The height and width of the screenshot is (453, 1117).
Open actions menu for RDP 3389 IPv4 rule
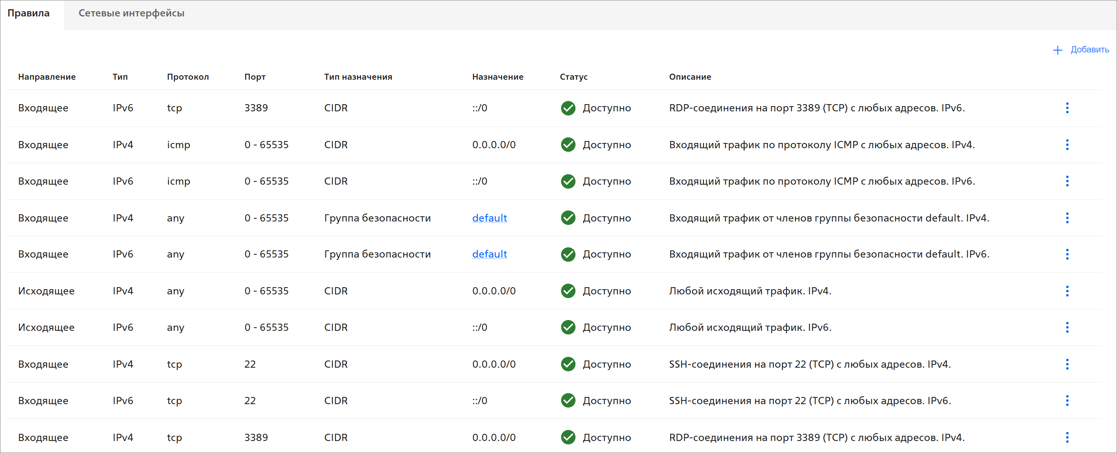point(1067,437)
